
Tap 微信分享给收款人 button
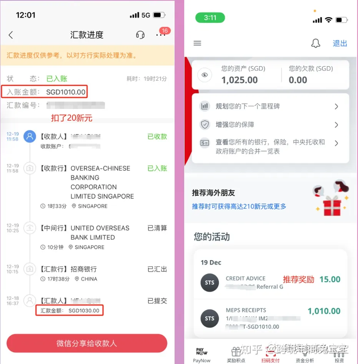(87, 343)
